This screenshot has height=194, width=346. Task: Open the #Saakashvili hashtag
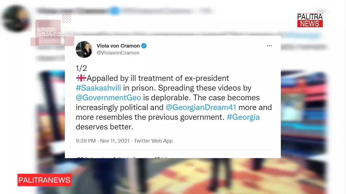click(x=98, y=88)
